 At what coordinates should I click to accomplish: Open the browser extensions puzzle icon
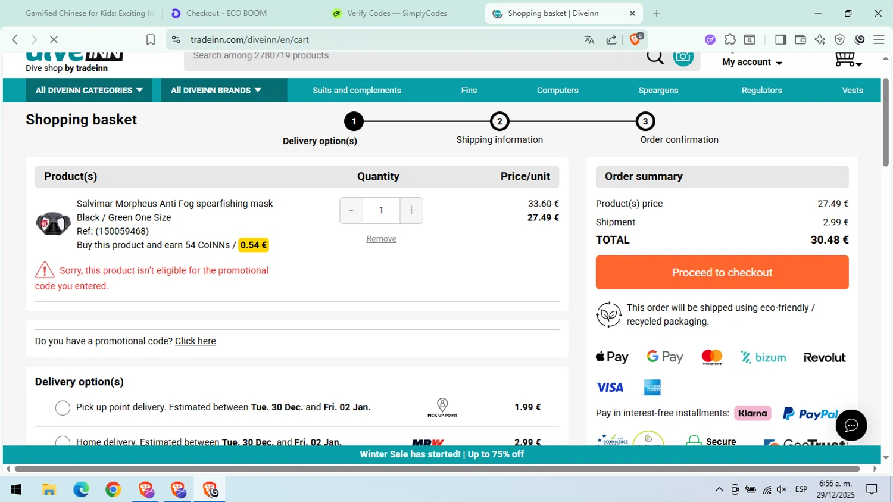730,39
